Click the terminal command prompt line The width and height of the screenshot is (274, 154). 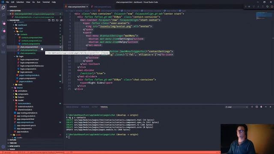click(68, 137)
